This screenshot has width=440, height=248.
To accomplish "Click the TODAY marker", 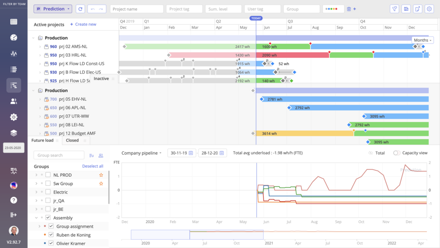I will pos(256,18).
